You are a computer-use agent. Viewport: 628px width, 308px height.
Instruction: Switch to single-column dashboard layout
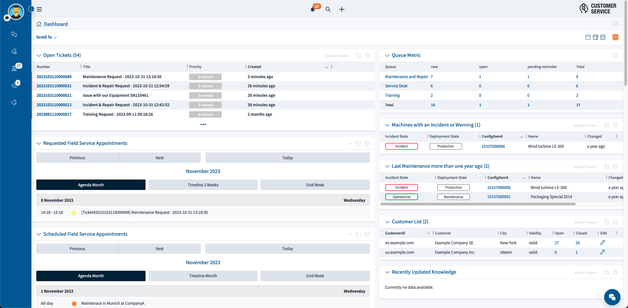588,37
